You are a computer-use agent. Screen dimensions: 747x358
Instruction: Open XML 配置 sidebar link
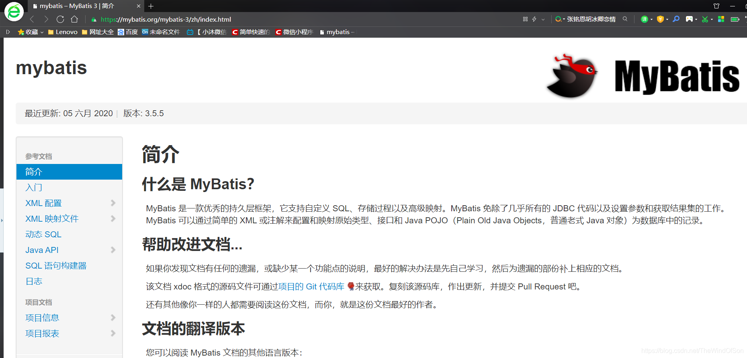43,203
